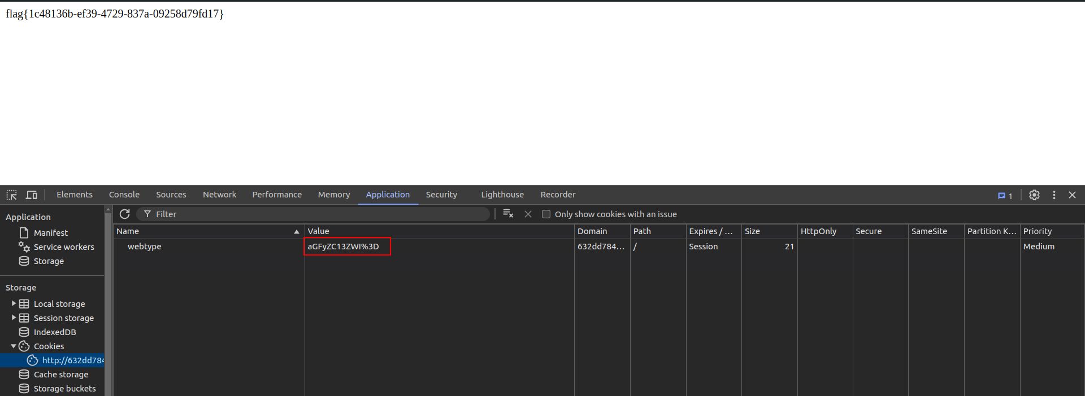Image resolution: width=1085 pixels, height=396 pixels.
Task: Click the Service workers gear icon
Action: (x=24, y=247)
